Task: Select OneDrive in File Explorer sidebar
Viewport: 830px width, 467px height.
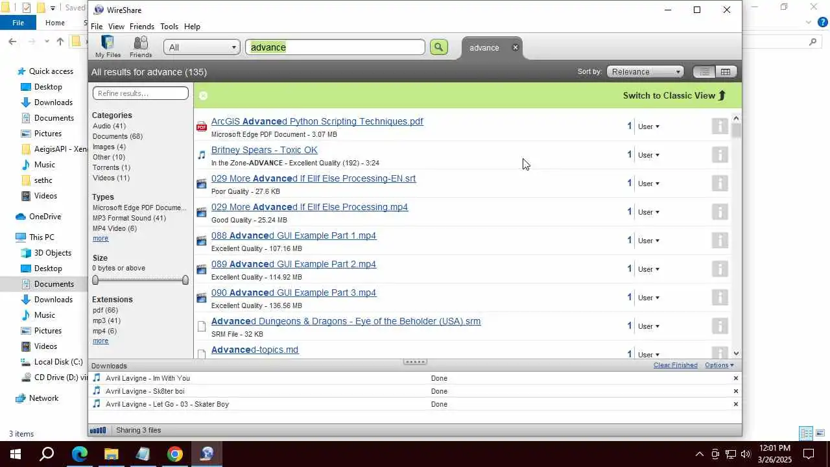Action: tap(45, 217)
